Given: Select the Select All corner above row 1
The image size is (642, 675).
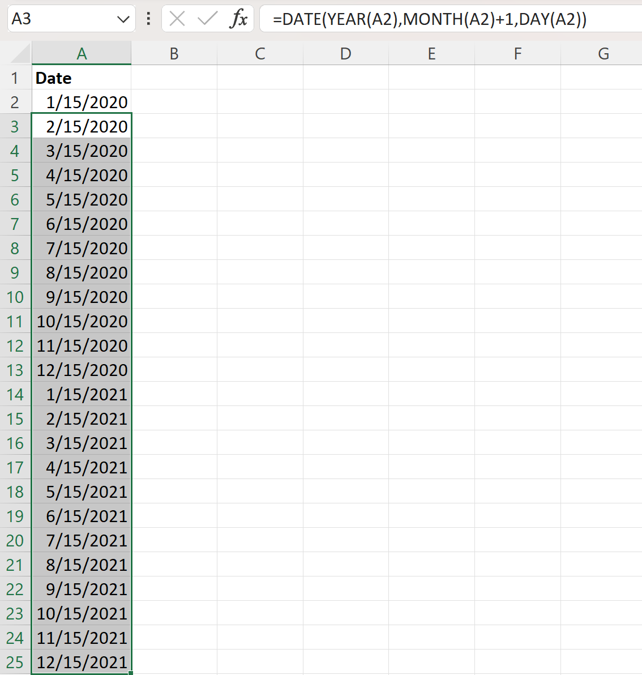Looking at the screenshot, I should pyautogui.click(x=17, y=53).
